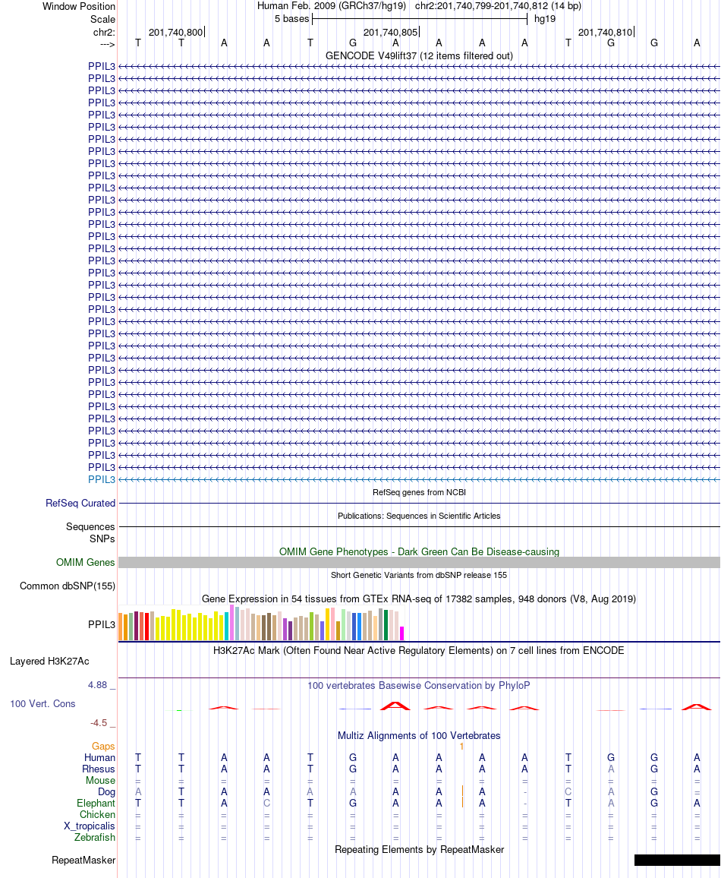Click the gray OMIM Genes bar
Viewport: 721px width, 878px height.
pos(419,563)
